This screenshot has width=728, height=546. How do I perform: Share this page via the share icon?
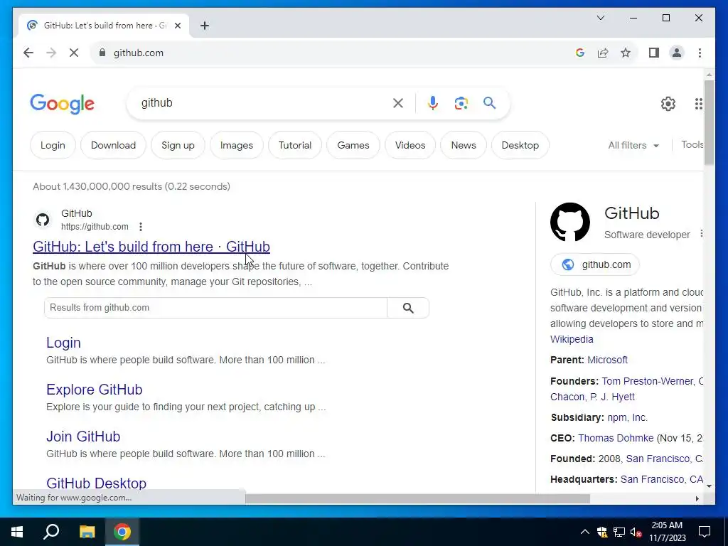pyautogui.click(x=603, y=53)
